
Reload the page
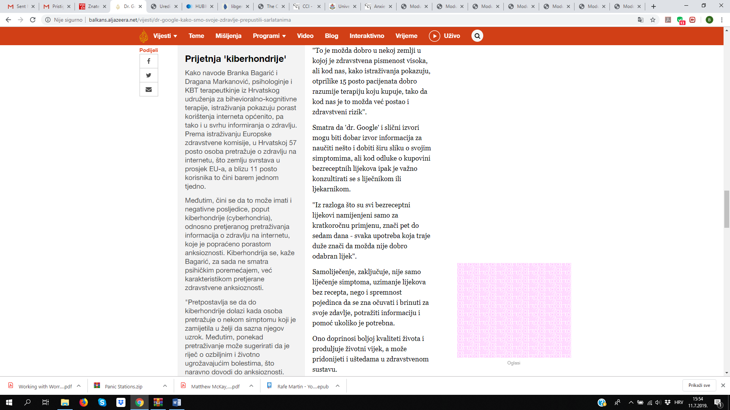tap(33, 20)
